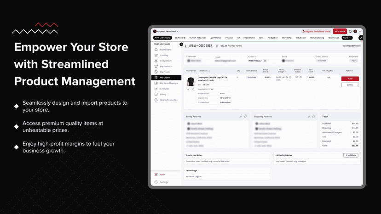This screenshot has width=381, height=214.
Task: Click the red action button in Actions column
Action: (x=350, y=79)
